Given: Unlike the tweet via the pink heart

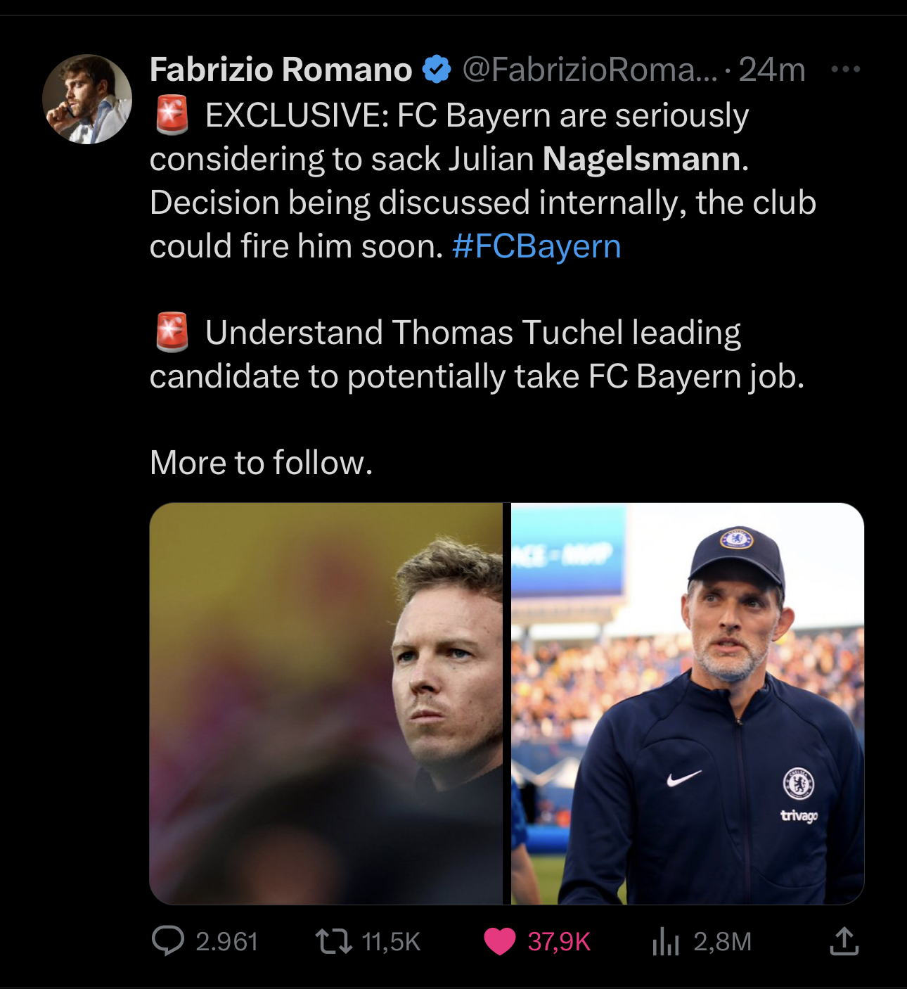Looking at the screenshot, I should (x=500, y=941).
